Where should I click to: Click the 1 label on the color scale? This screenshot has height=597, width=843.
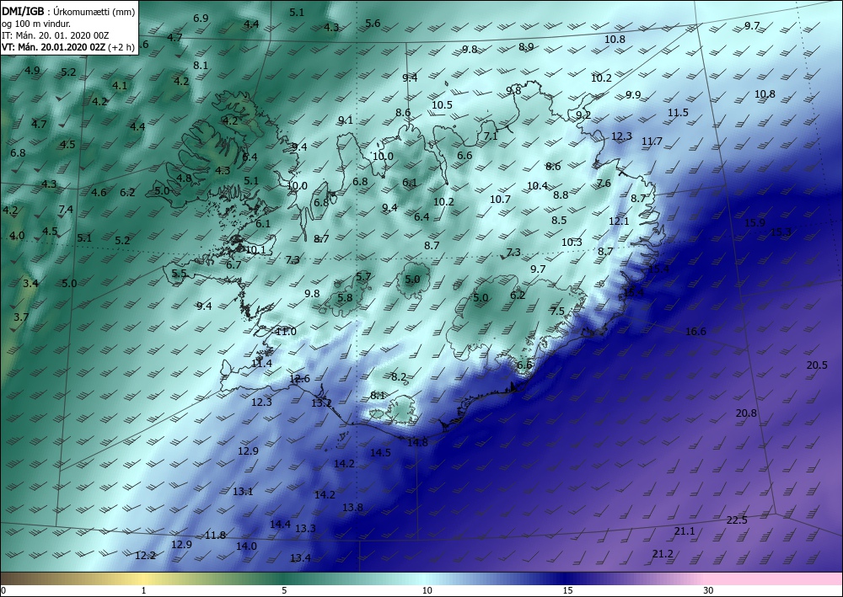pyautogui.click(x=143, y=590)
